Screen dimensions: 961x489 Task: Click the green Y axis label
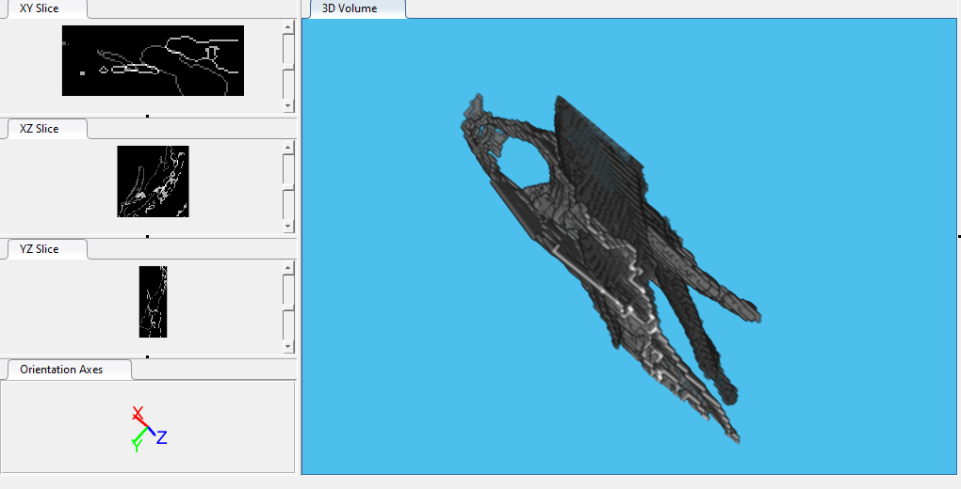(x=137, y=446)
